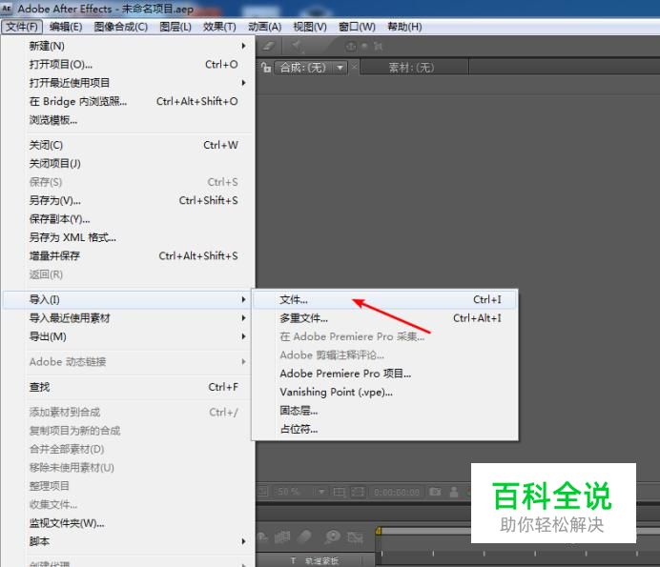Screen dimensions: 660x567
Task: Click the show snapshot person icon
Action: [x=454, y=492]
